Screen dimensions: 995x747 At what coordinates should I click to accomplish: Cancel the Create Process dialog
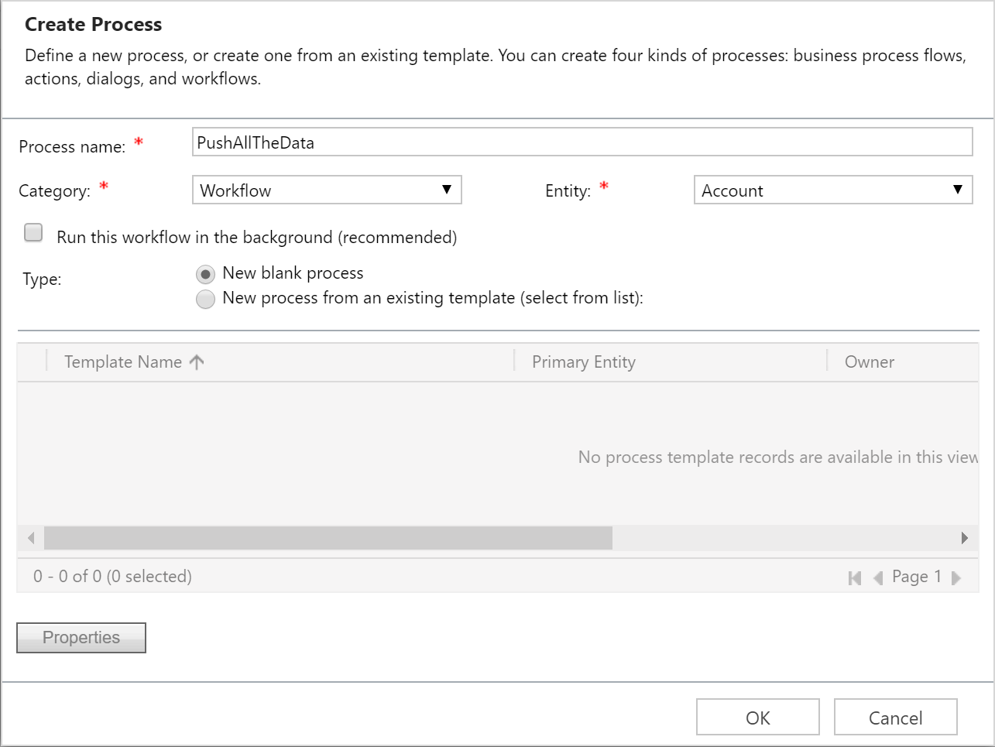(x=895, y=718)
